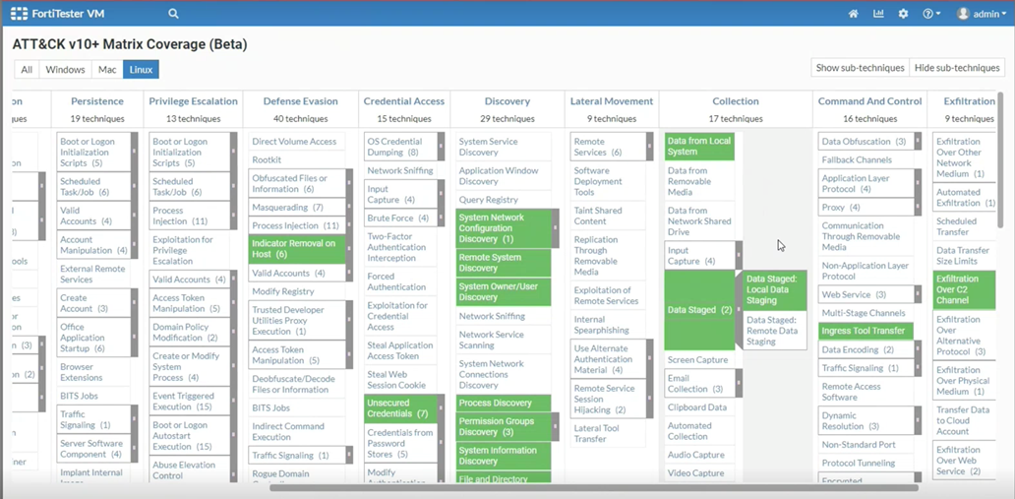1015x499 pixels.
Task: Select External Remote Services technique
Action: [93, 274]
